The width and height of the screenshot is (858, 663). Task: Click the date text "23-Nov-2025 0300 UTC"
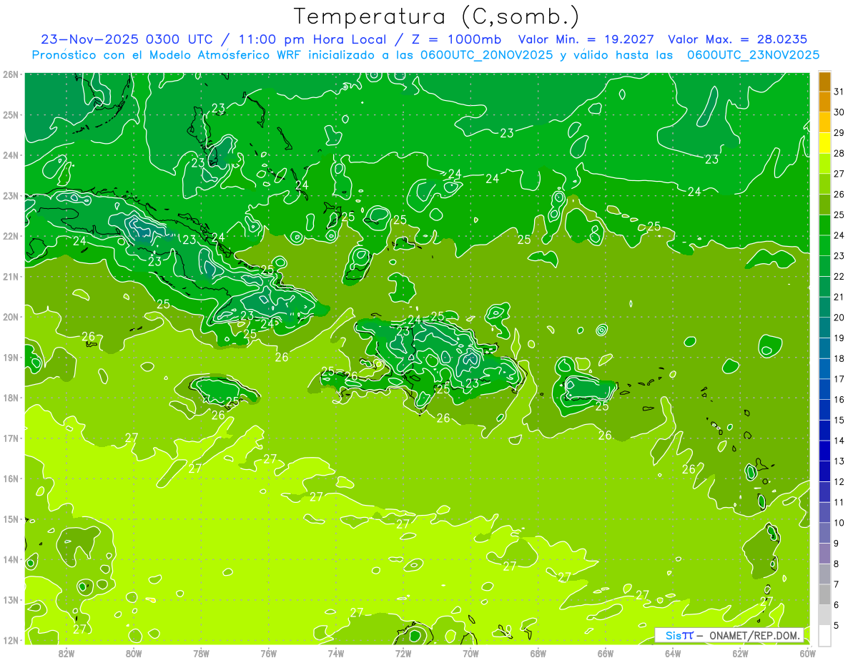[128, 39]
